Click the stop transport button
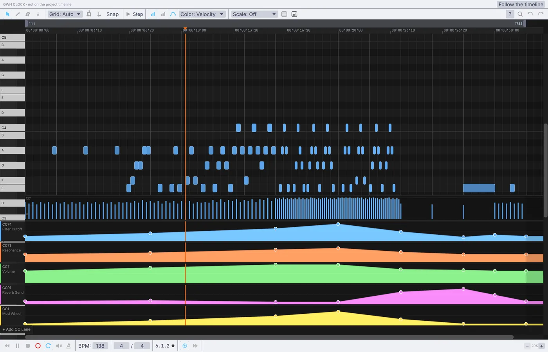548x352 pixels. (x=28, y=346)
